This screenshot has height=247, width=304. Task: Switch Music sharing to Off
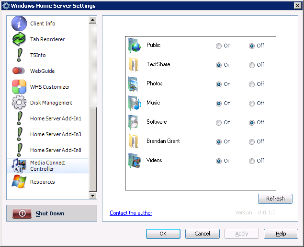coord(251,104)
